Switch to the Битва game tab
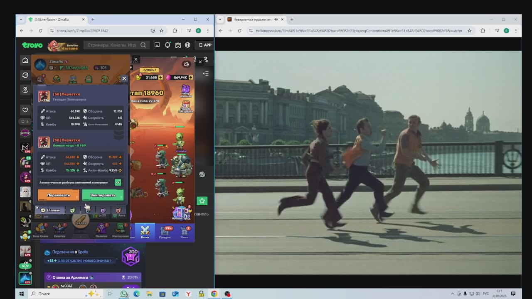Image resolution: width=532 pixels, height=299 pixels. tap(145, 232)
